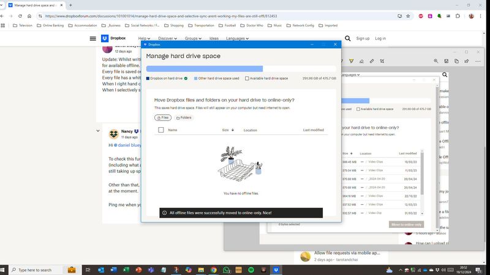
Task: Open Chrome profile avatar
Action: pyautogui.click(x=471, y=16)
